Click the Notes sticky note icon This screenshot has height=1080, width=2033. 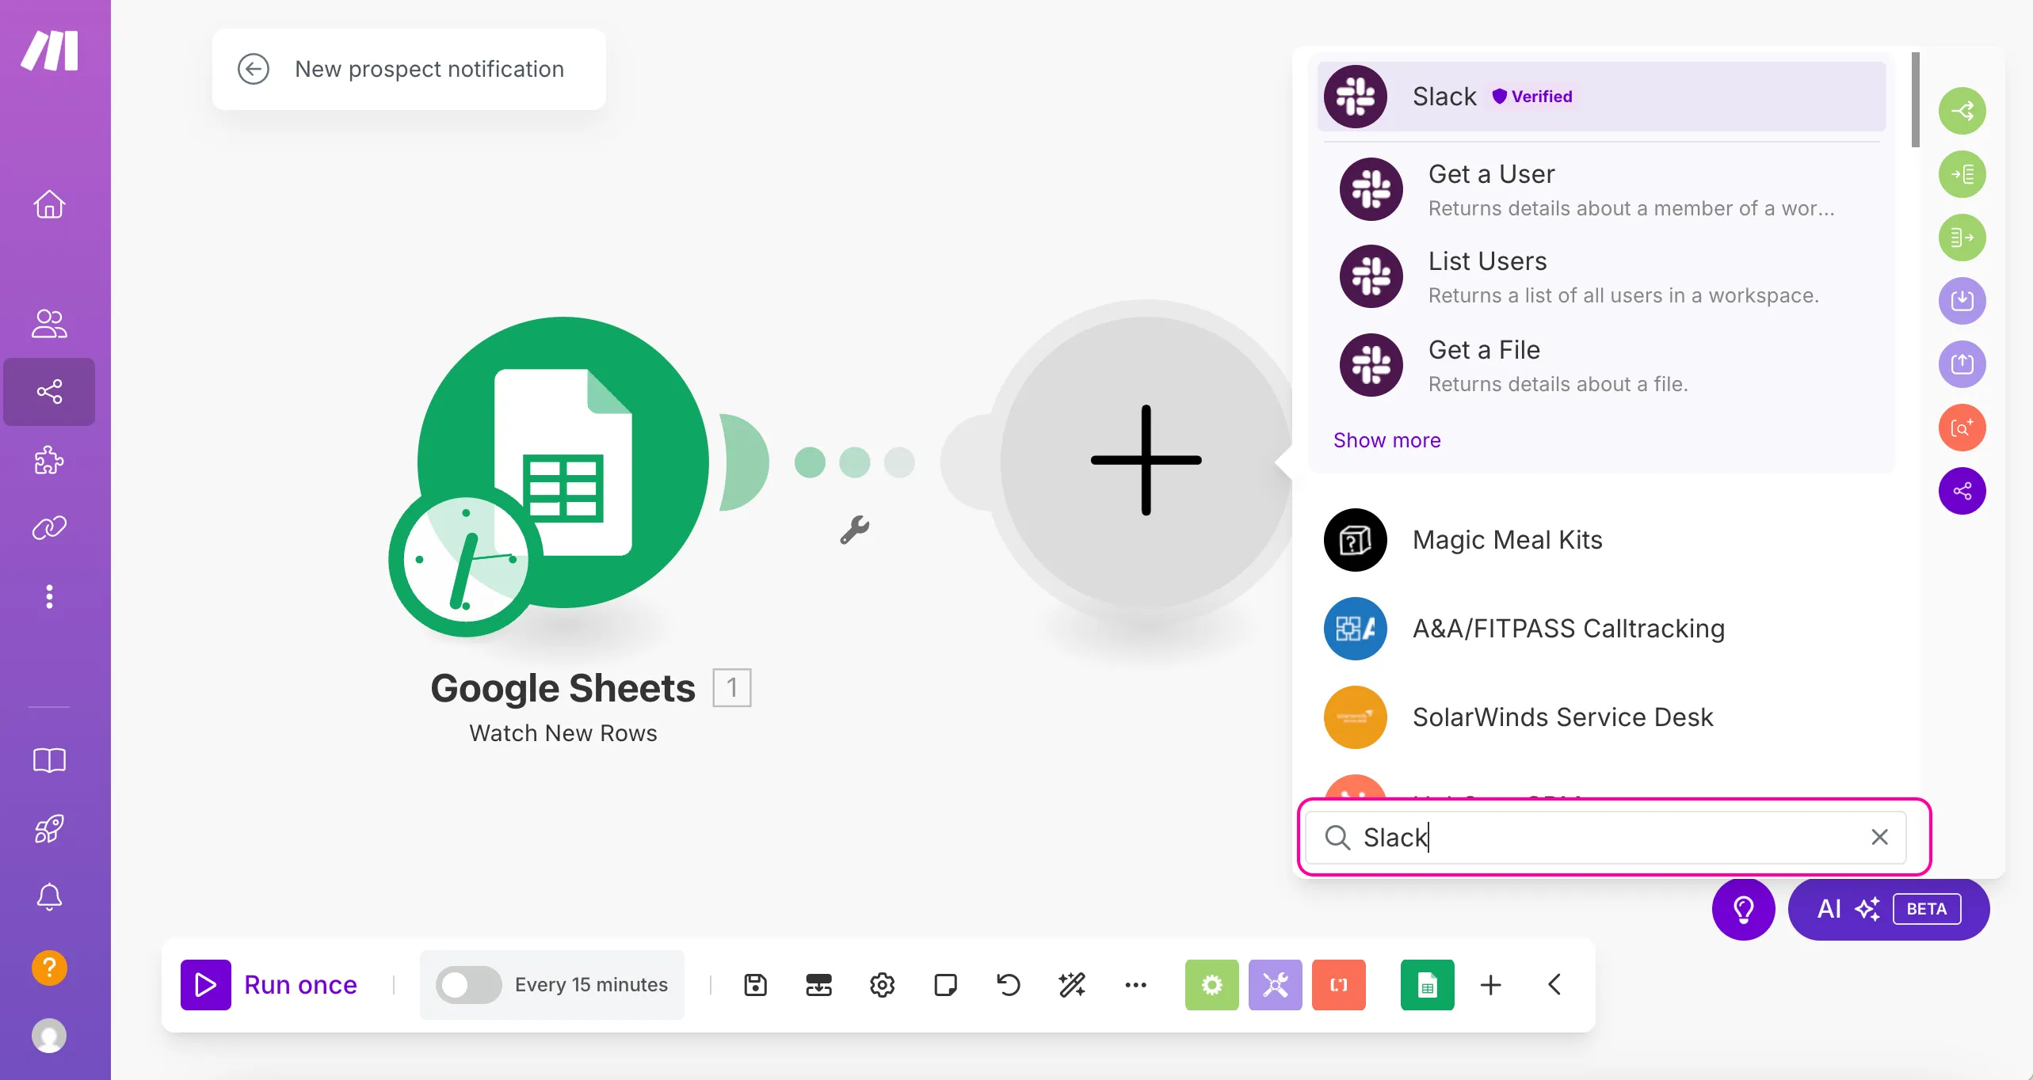[x=945, y=985]
